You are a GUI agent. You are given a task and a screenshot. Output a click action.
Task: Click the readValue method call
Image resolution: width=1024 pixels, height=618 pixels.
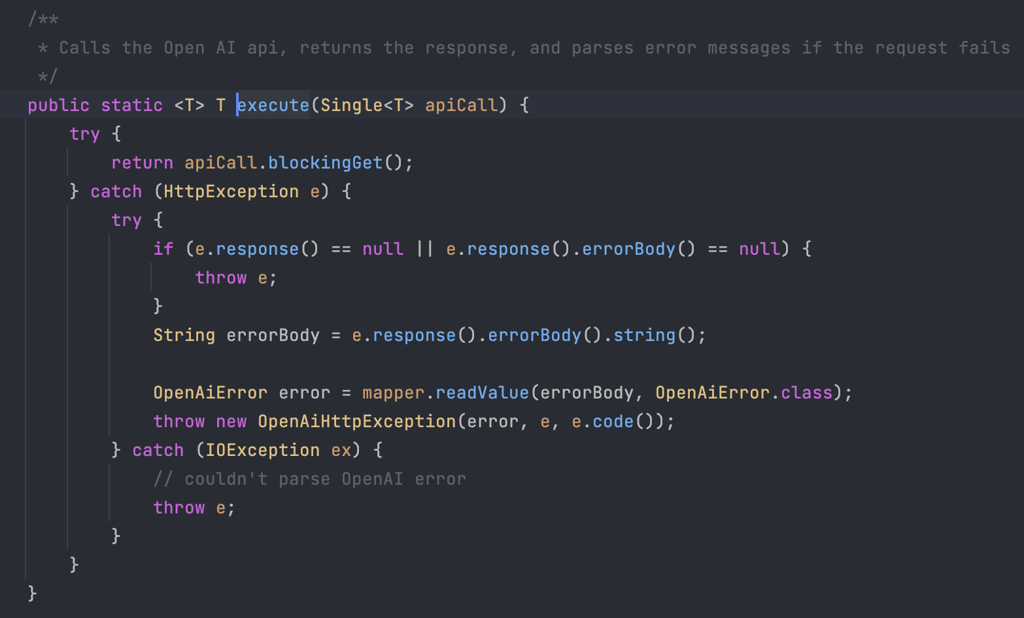(482, 393)
